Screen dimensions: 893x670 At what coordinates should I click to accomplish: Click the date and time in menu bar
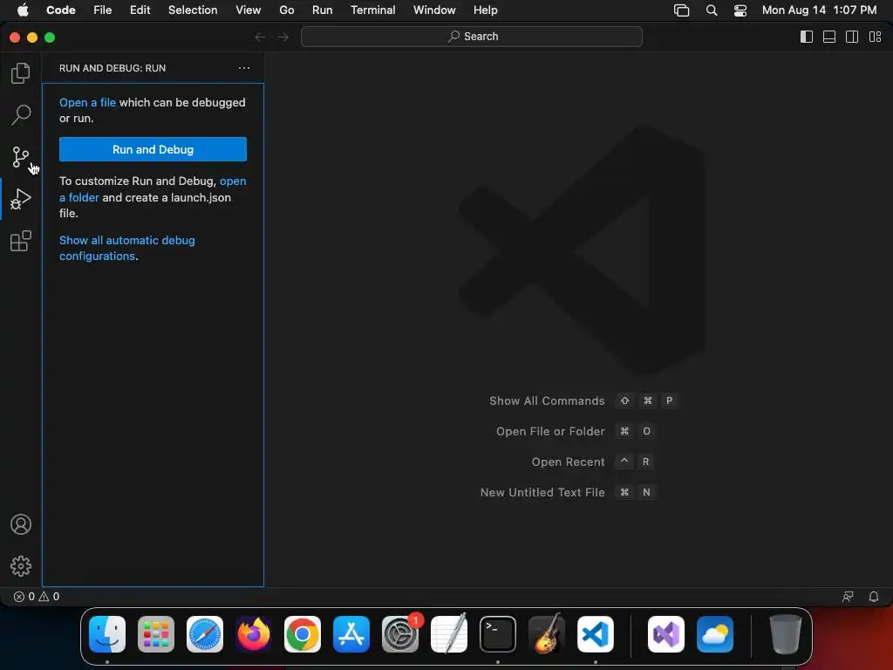820,10
